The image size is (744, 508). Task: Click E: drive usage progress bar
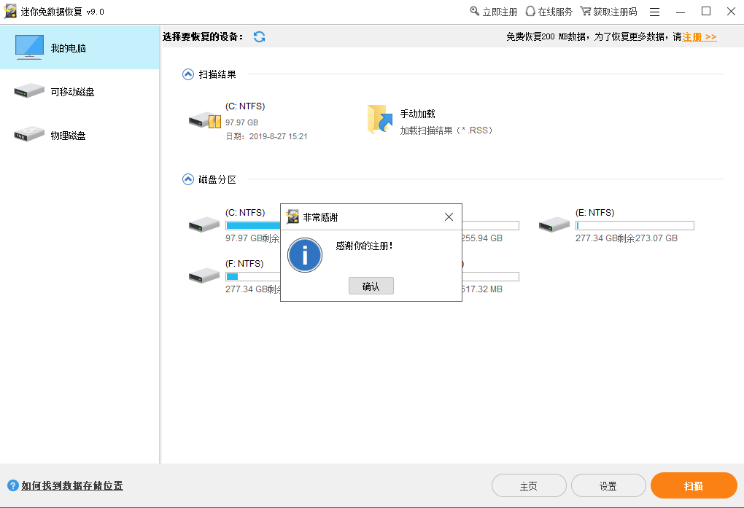pos(635,226)
